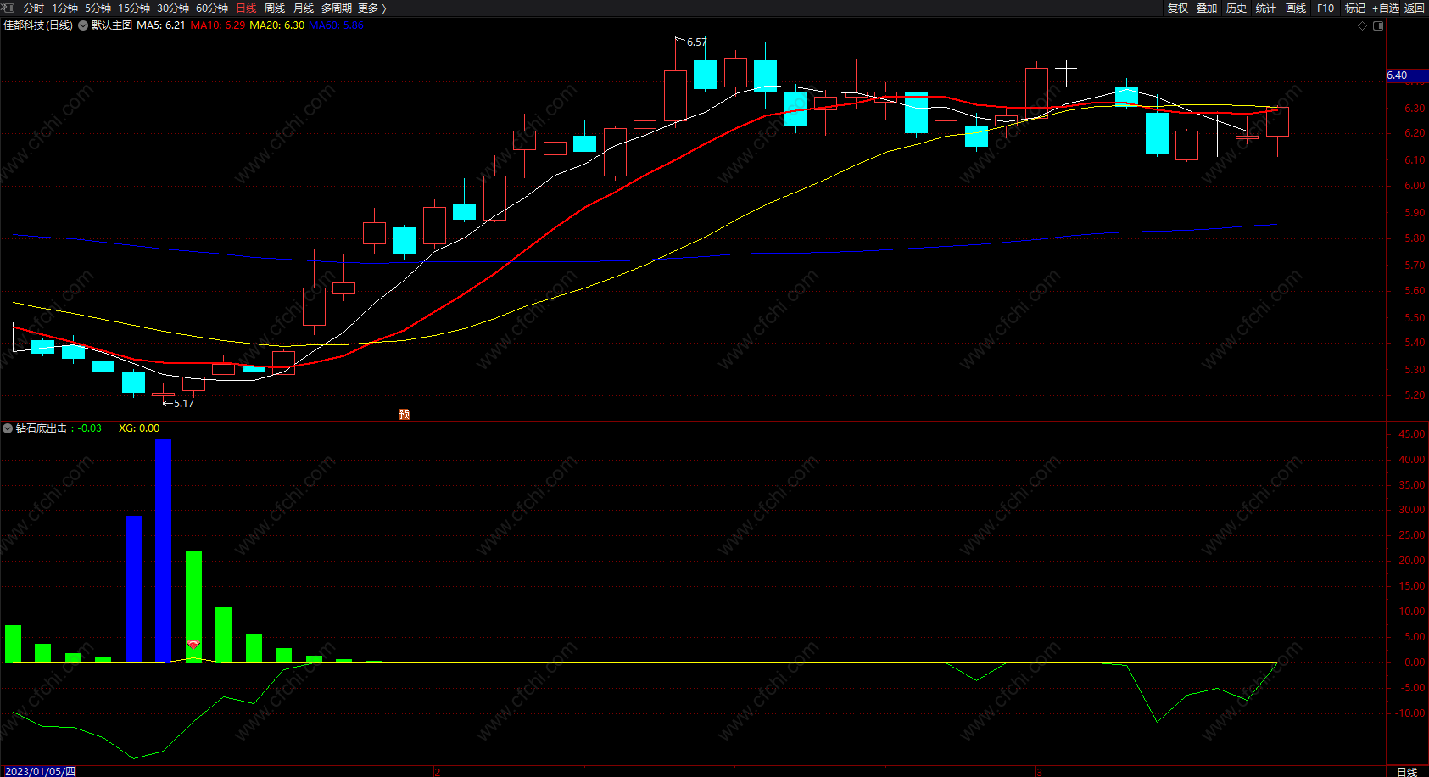Click the 5.17 low price label
Viewport: 1429px width, 777px height.
coord(183,404)
